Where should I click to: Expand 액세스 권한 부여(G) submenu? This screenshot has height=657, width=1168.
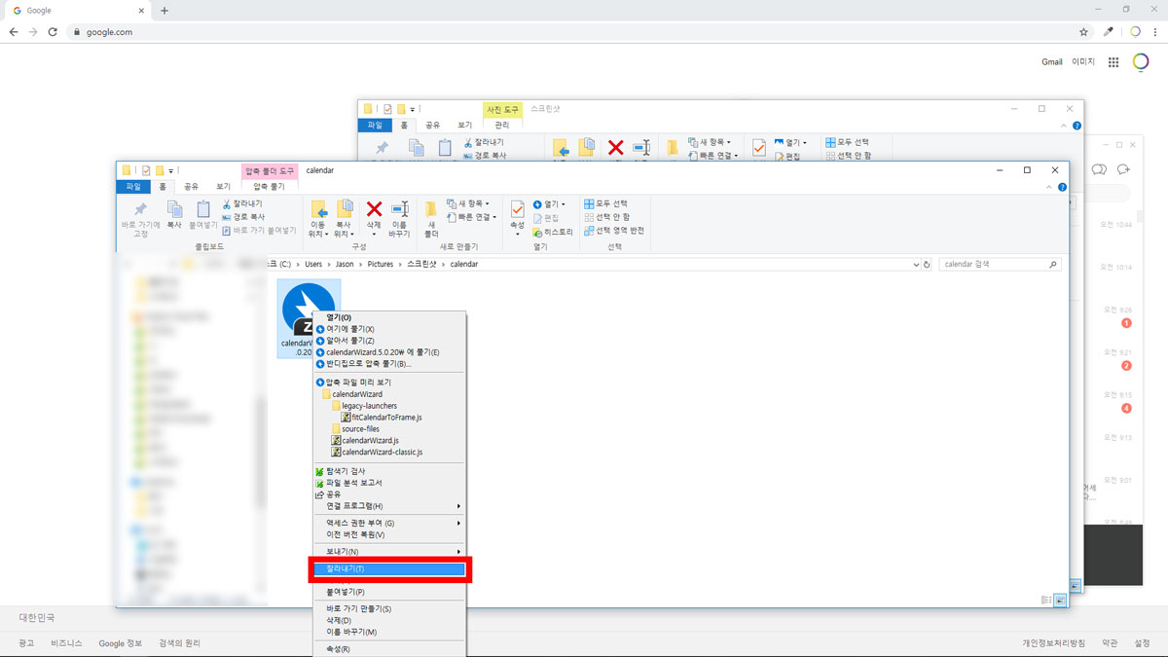pyautogui.click(x=389, y=523)
